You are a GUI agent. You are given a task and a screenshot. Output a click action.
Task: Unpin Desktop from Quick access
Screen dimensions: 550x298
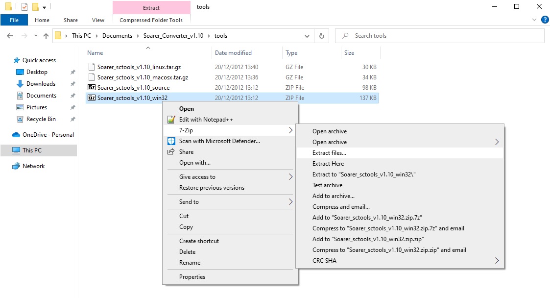point(72,72)
